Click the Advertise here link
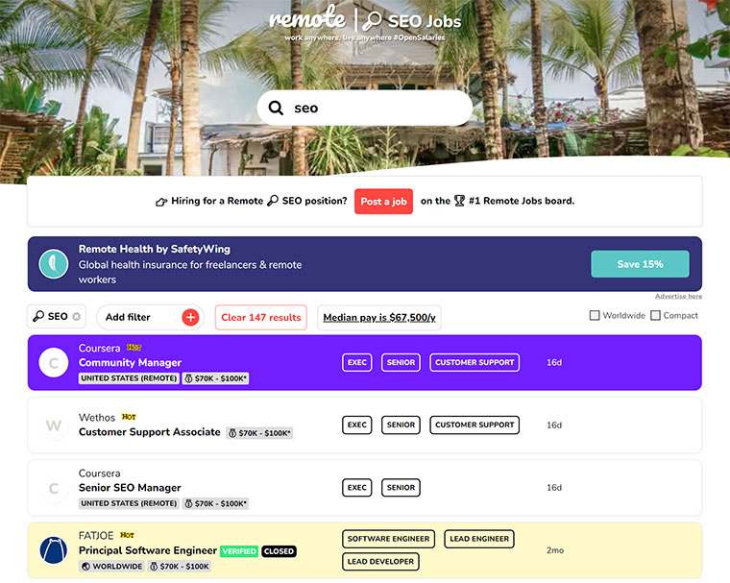730x583 pixels. pos(678,297)
